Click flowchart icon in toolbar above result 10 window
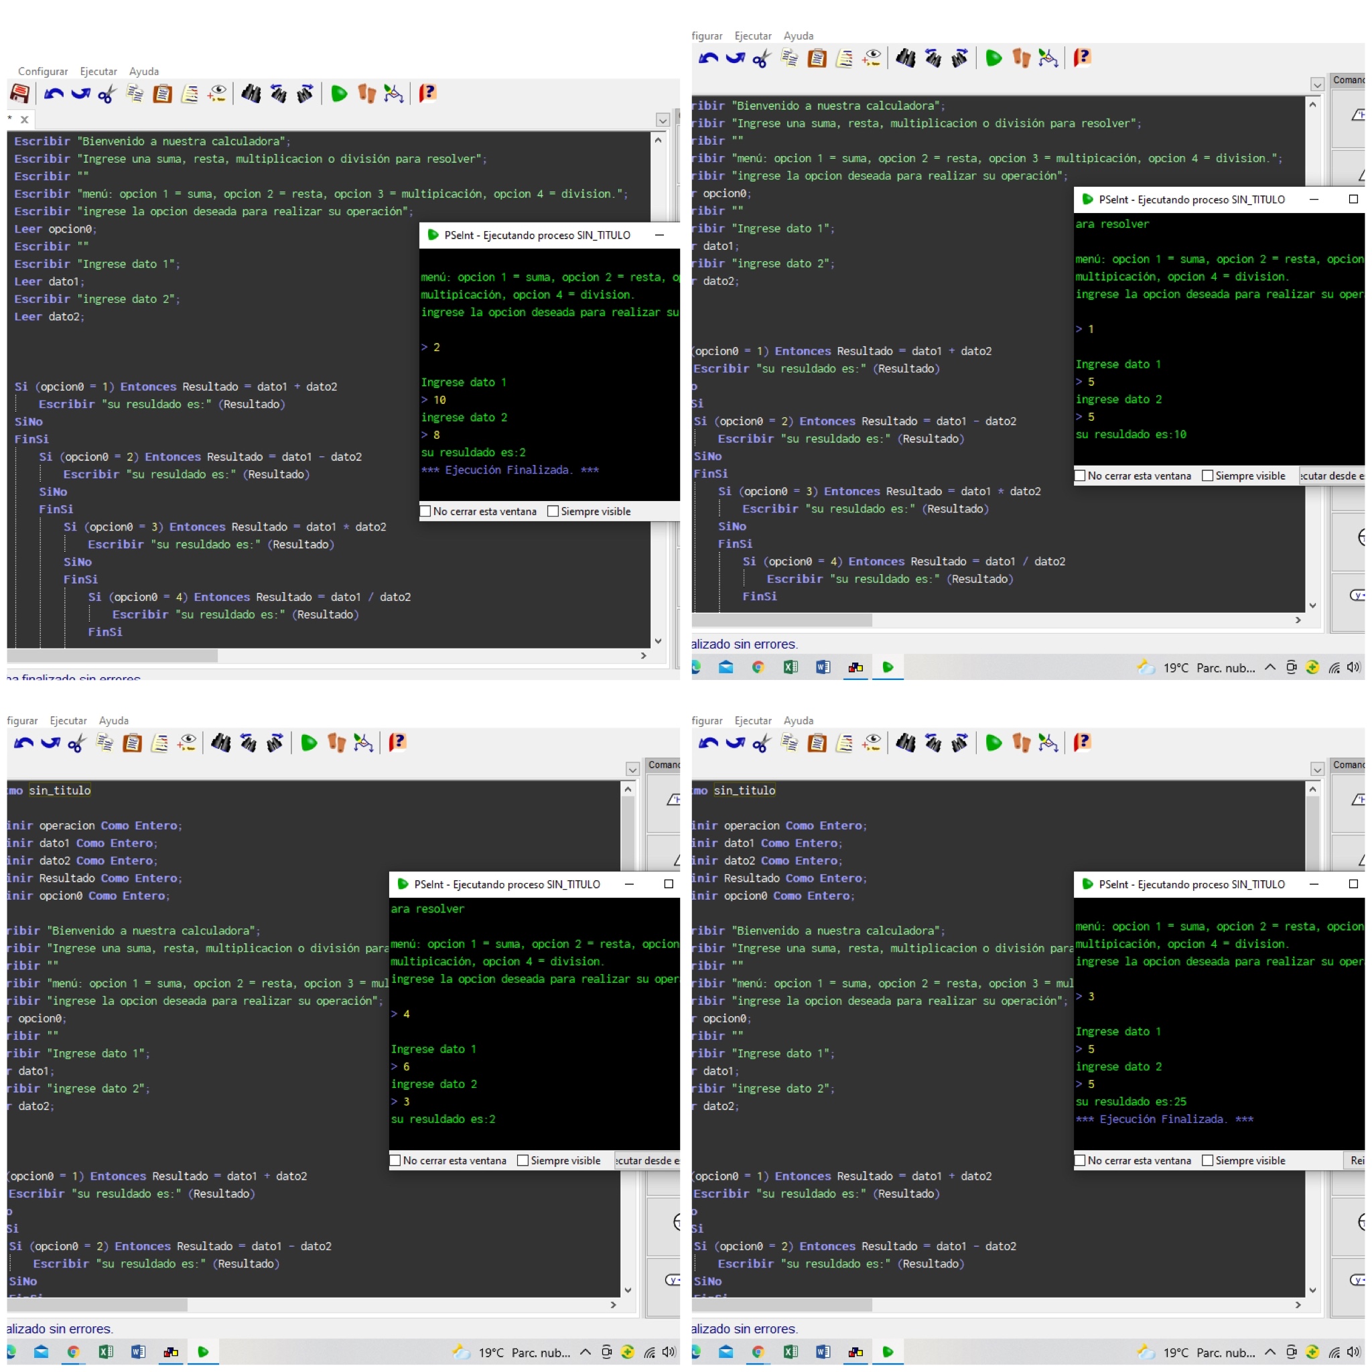Viewport: 1372px width, 1372px height. click(1048, 58)
